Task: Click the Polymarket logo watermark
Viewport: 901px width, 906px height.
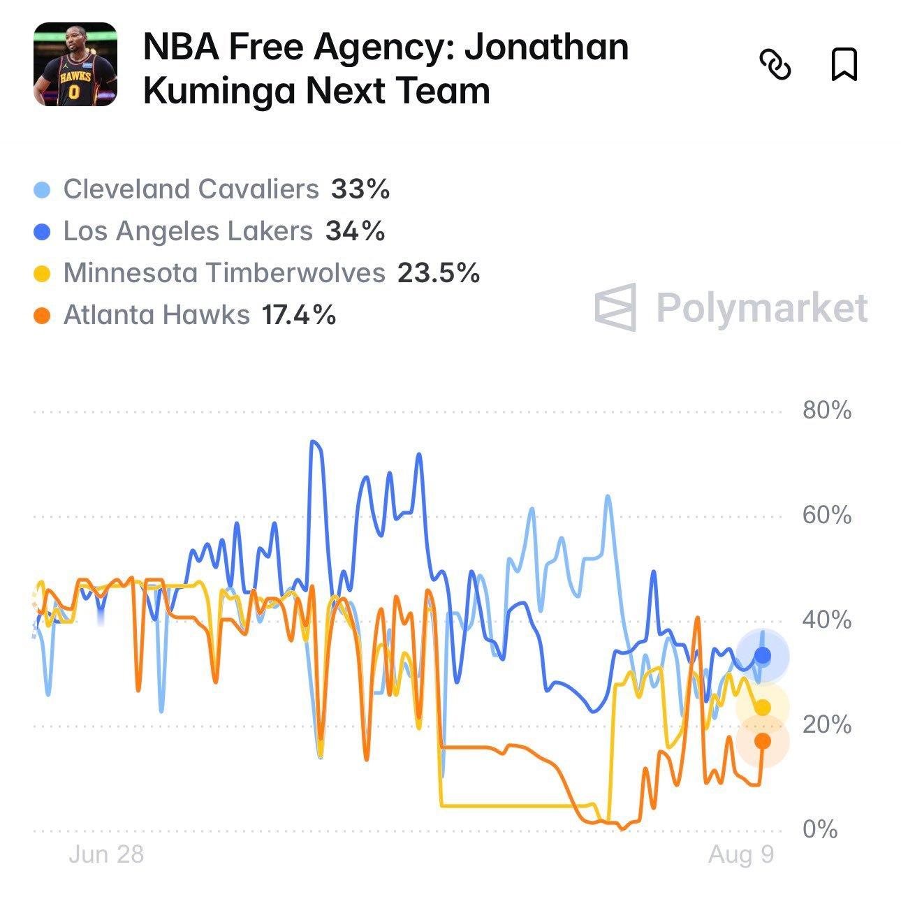Action: [731, 307]
